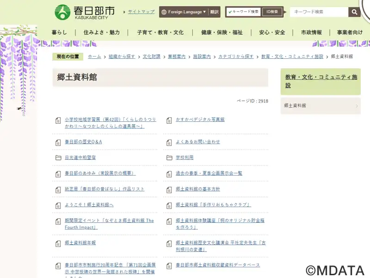
Task: Open the 日光道中粕壁宿 folder link
Action: tap(80, 158)
